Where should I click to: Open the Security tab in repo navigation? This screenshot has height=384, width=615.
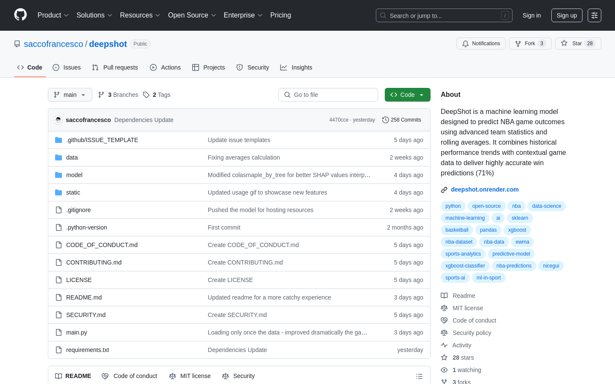[x=253, y=67]
